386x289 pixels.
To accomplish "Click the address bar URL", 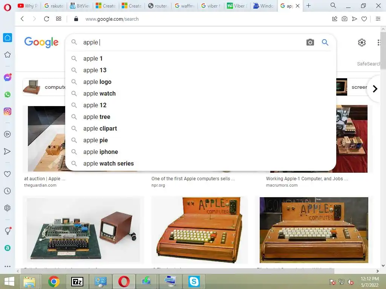I will 112,19.
